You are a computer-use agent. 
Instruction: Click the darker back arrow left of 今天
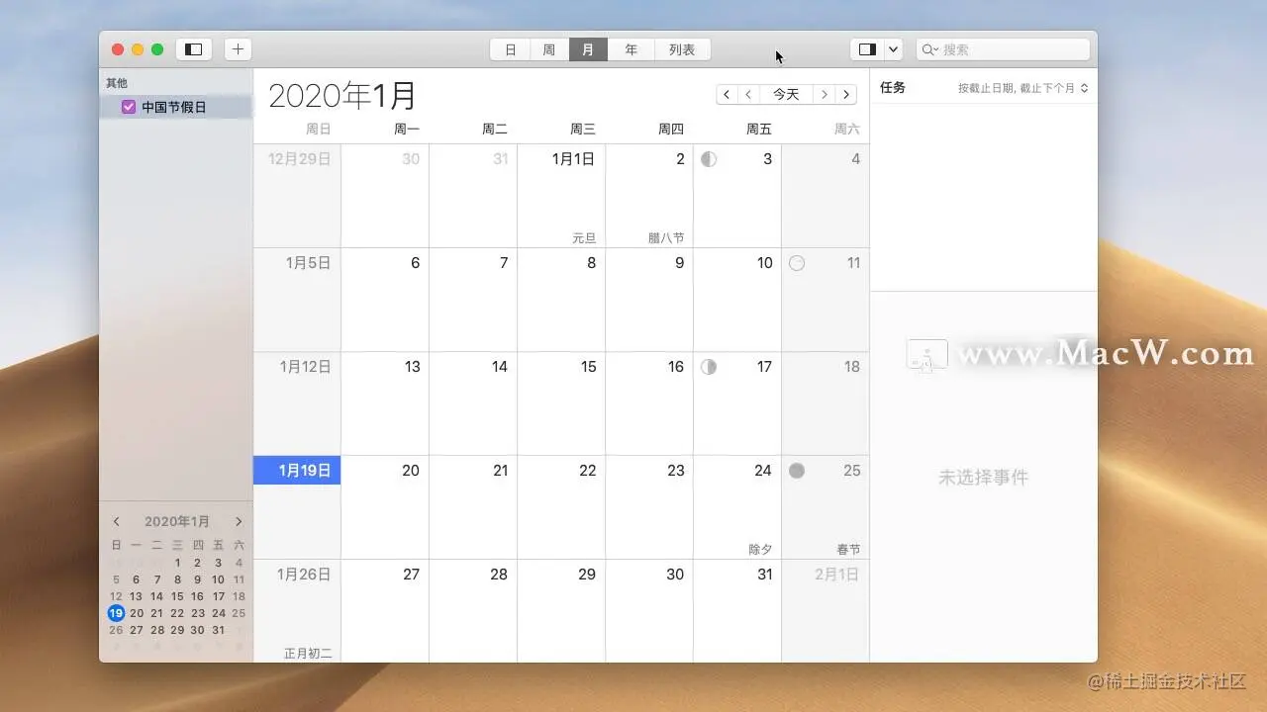[727, 94]
